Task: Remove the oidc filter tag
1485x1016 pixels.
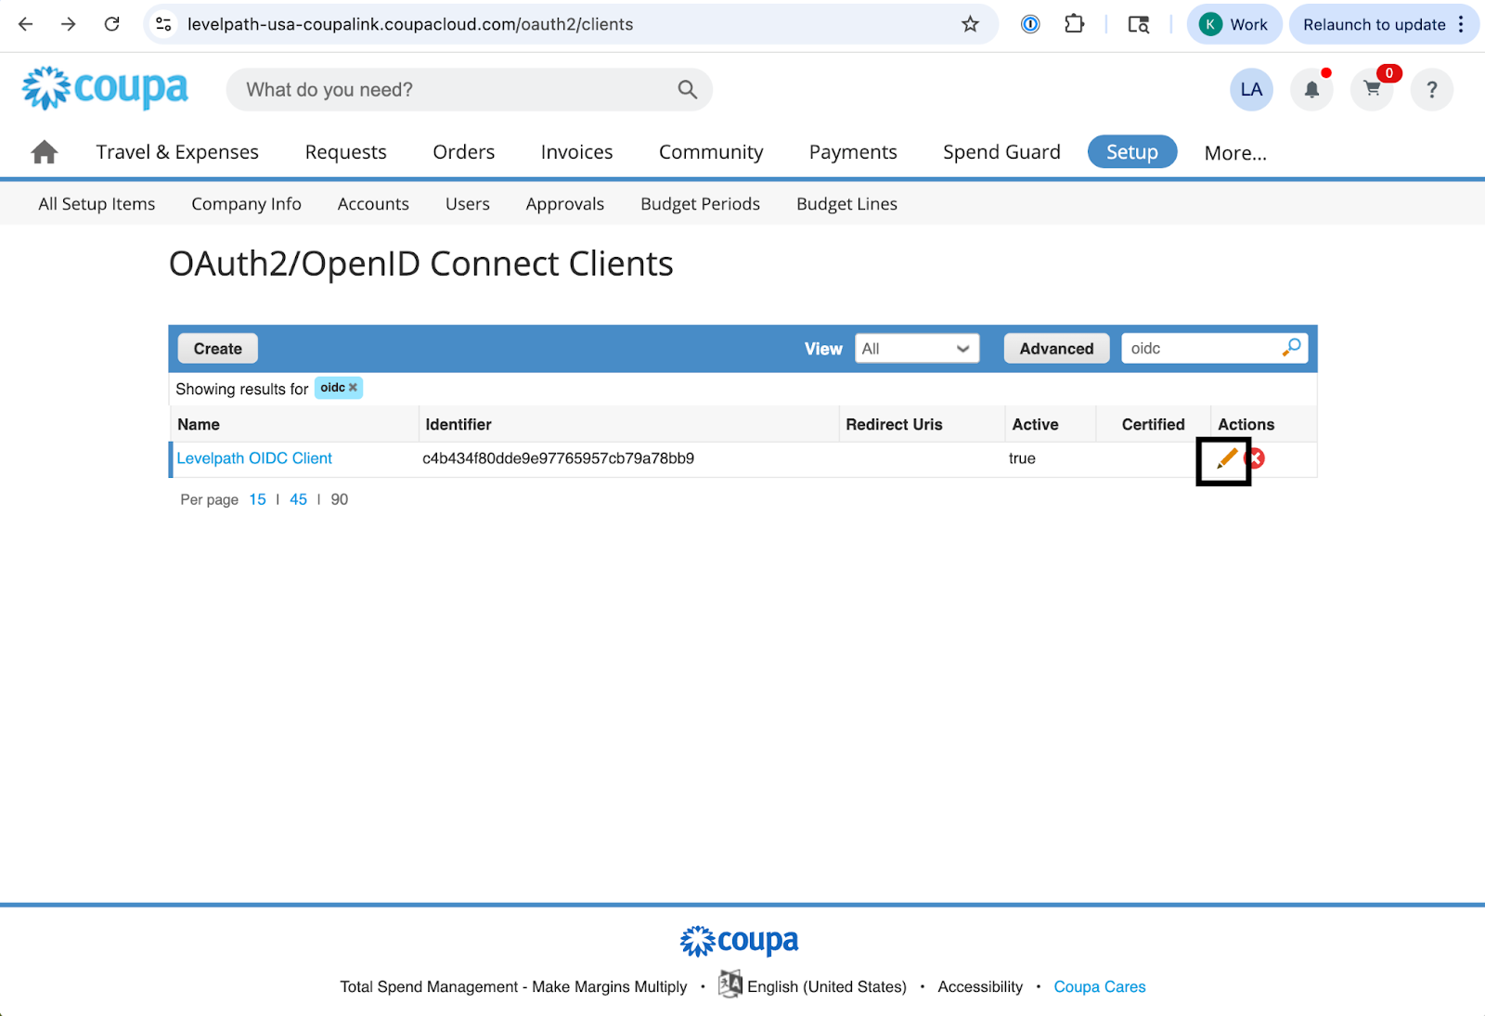Action: coord(353,388)
